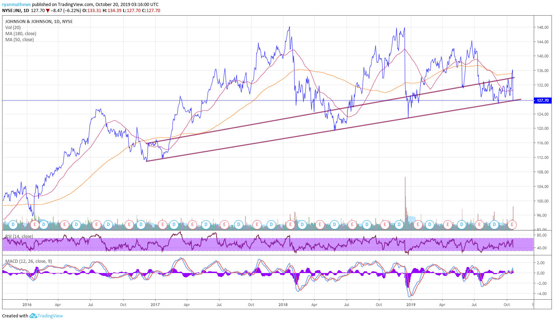Click the January 2017 earnings E marker
554x322 pixels.
point(163,224)
